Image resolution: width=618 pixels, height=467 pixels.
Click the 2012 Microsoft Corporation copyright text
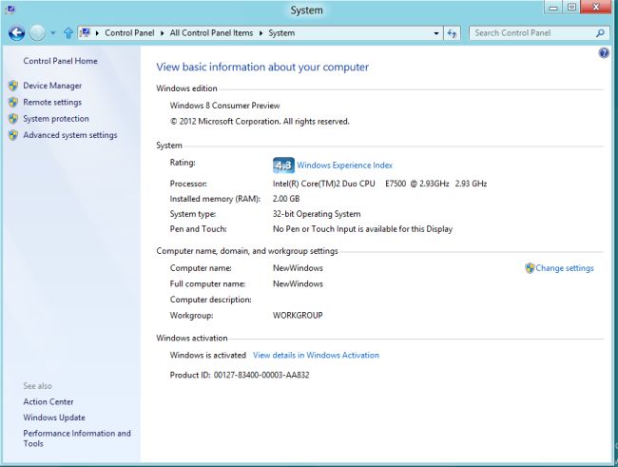click(x=260, y=122)
